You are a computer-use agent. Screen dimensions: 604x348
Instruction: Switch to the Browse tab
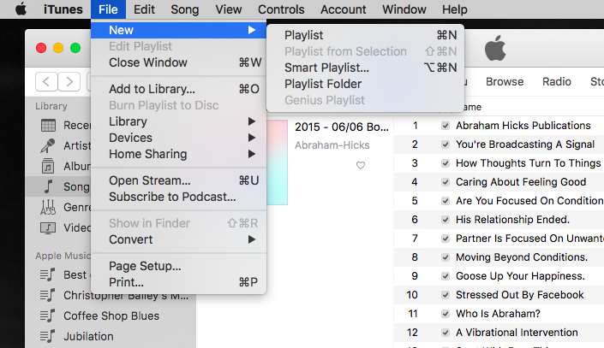505,81
